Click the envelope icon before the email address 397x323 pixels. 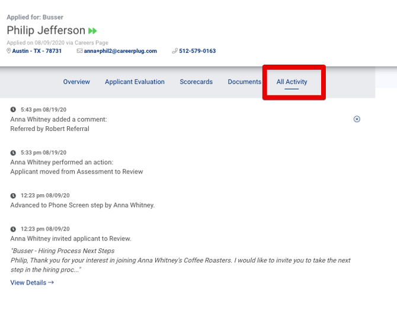(x=80, y=51)
